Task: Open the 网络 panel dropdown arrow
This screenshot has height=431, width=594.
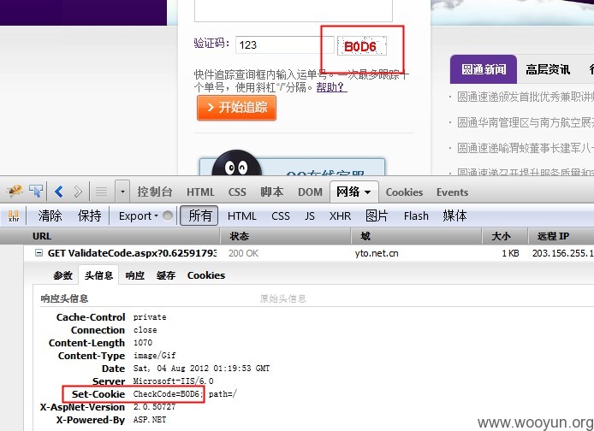Action: 367,192
